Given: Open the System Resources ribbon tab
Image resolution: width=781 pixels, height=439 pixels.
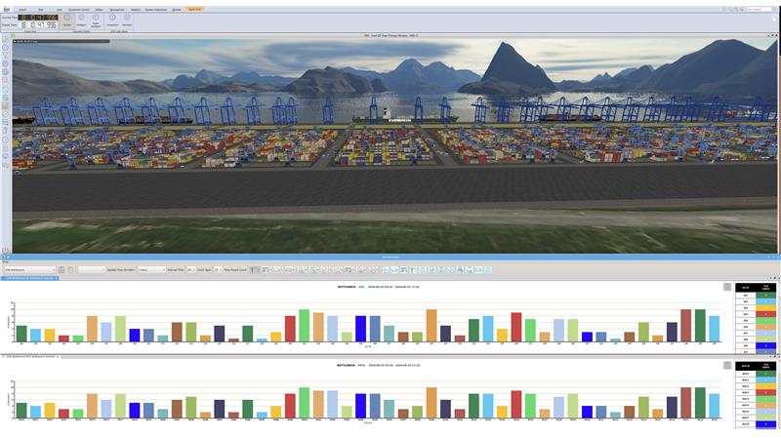Looking at the screenshot, I should coord(156,10).
